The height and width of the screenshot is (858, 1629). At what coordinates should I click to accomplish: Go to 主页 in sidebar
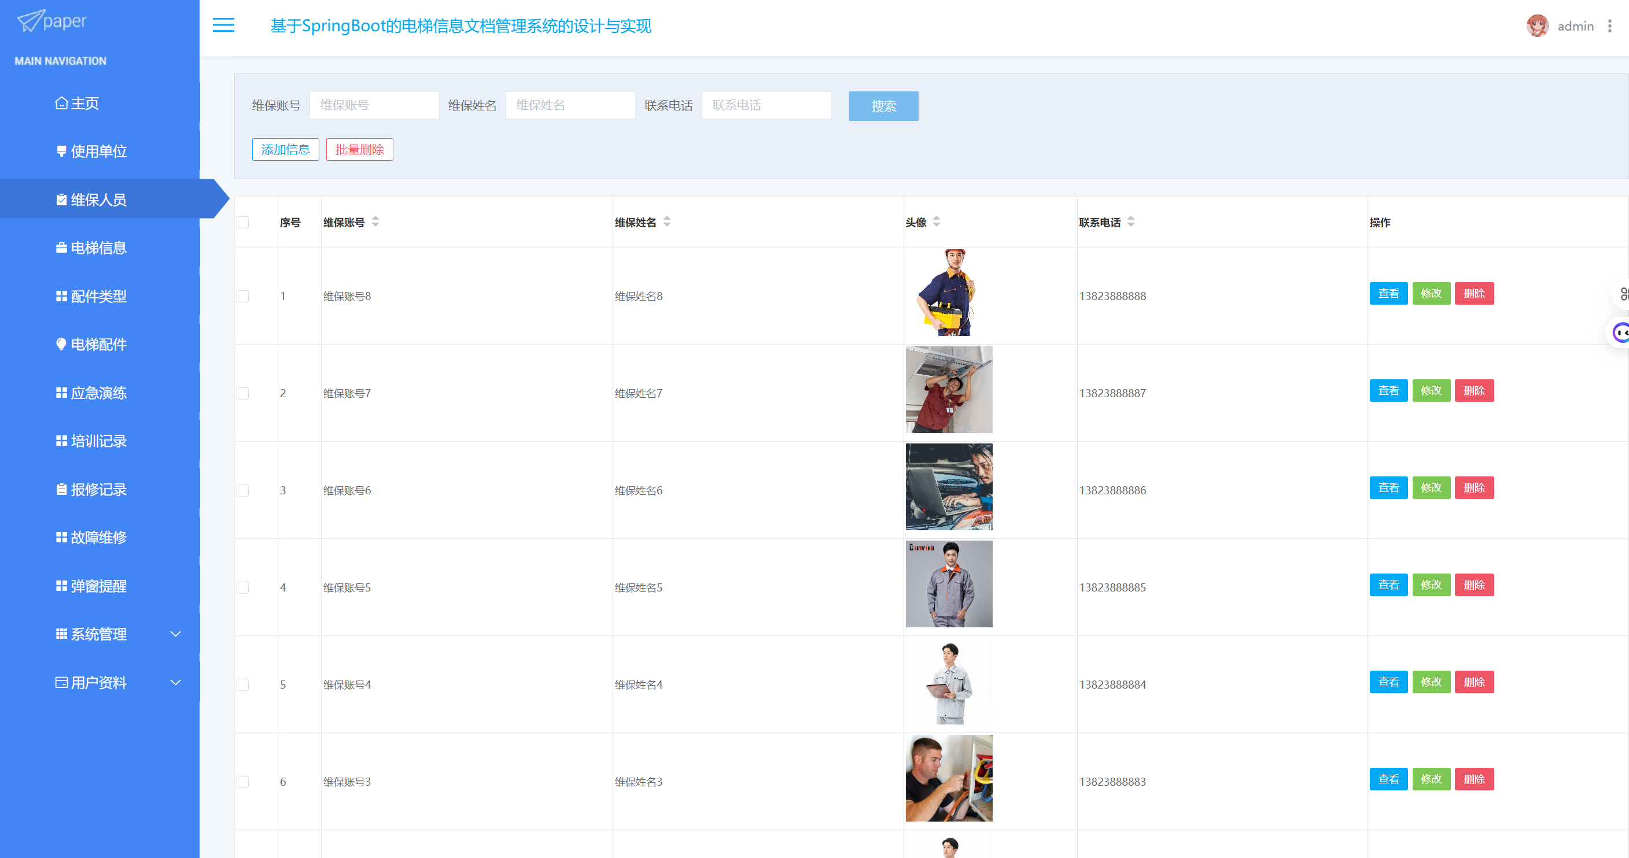100,103
